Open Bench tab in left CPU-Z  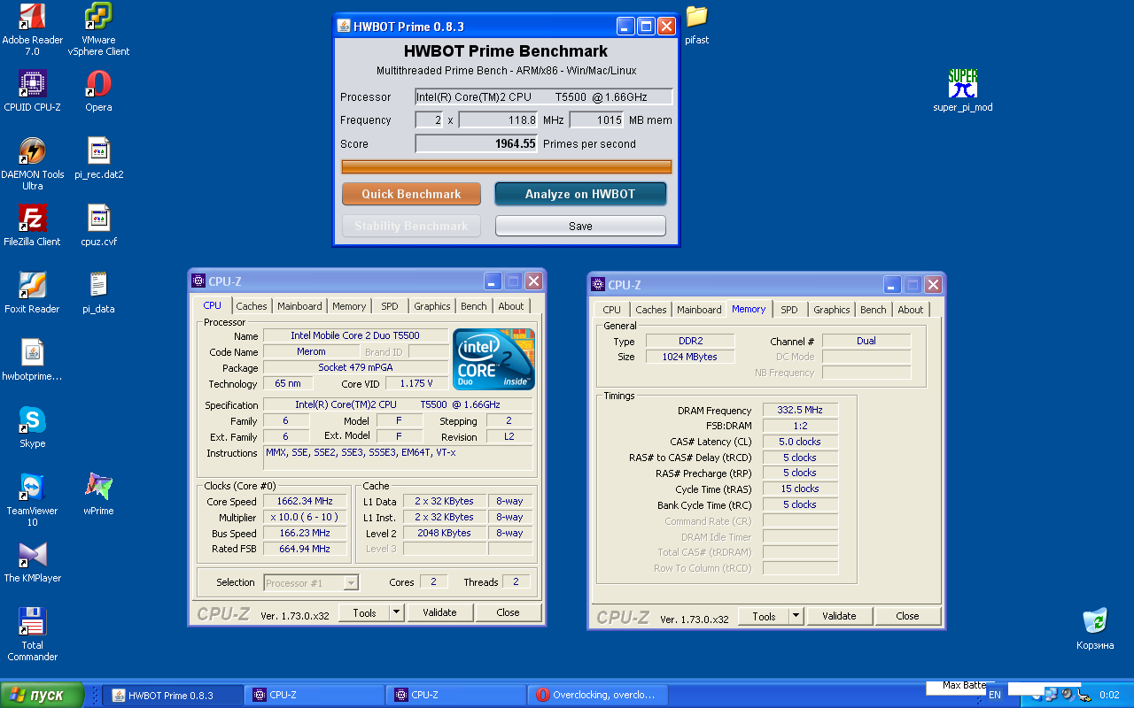[x=474, y=306]
